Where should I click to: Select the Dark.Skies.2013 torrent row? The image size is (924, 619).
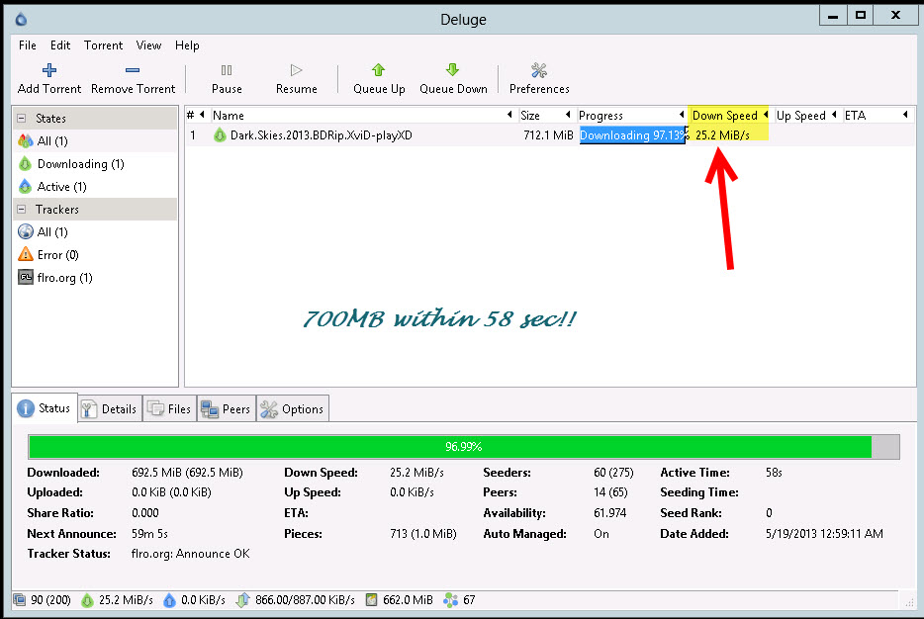click(549, 135)
